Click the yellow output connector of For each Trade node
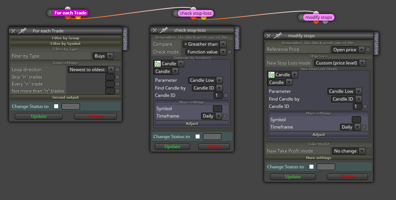 click(x=78, y=17)
